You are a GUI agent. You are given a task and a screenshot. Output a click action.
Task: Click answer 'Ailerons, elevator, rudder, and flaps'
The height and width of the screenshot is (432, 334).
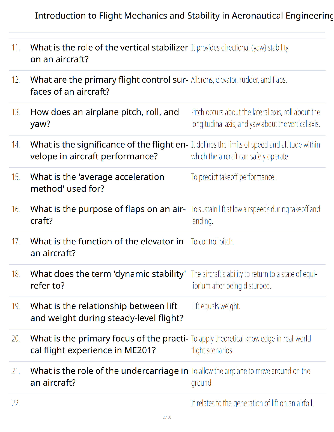click(239, 80)
